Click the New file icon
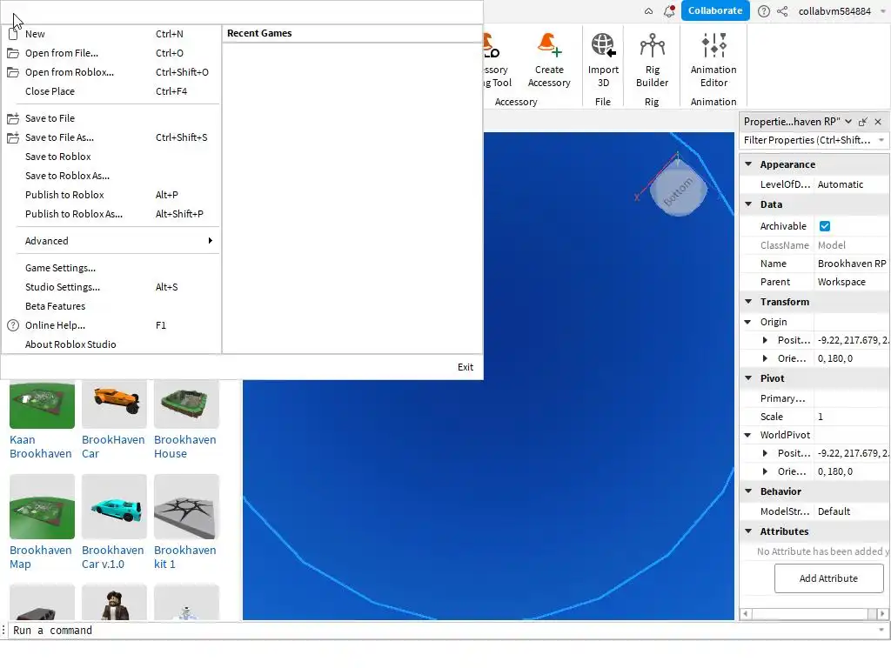The image size is (891, 668). click(x=12, y=34)
